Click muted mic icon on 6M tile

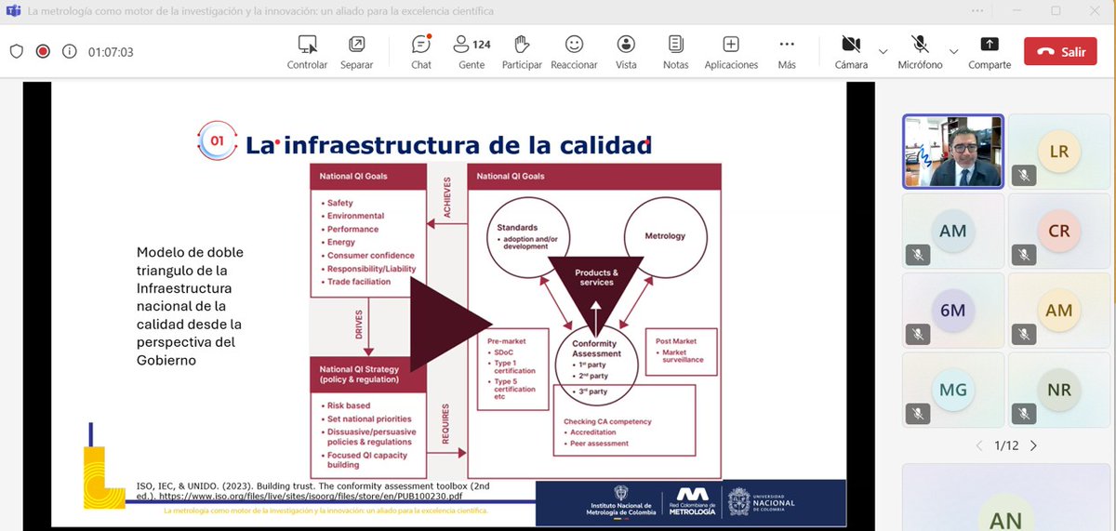[x=919, y=334]
